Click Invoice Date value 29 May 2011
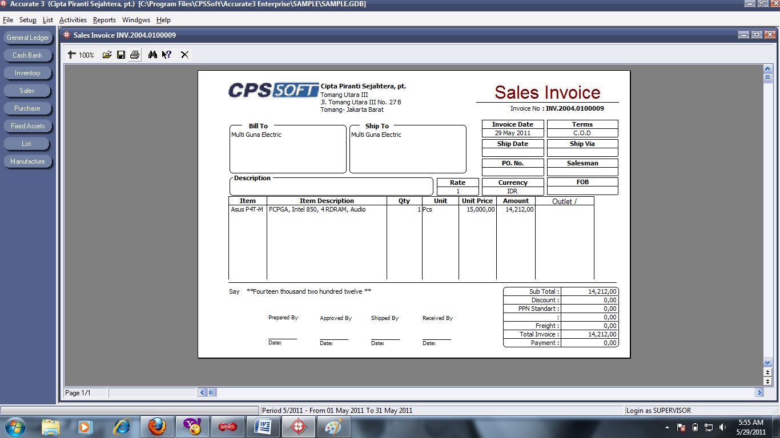The image size is (780, 438). pos(513,133)
